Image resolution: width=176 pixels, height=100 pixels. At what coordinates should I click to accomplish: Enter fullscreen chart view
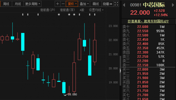[116, 4]
